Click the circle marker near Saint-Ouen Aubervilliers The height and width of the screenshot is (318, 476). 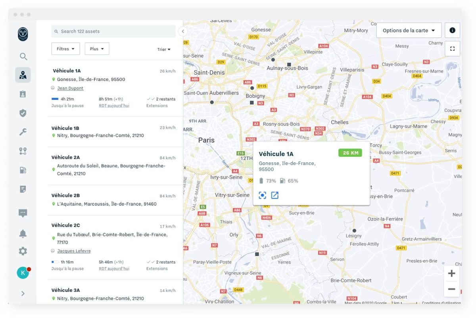[x=212, y=102]
